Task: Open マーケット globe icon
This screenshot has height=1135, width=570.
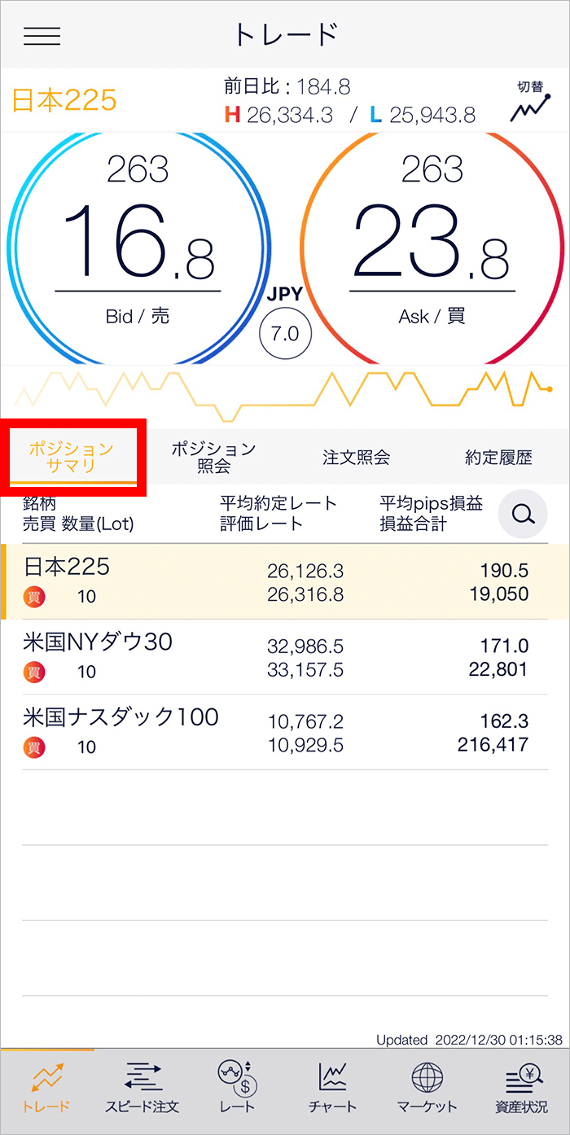Action: [x=427, y=1087]
